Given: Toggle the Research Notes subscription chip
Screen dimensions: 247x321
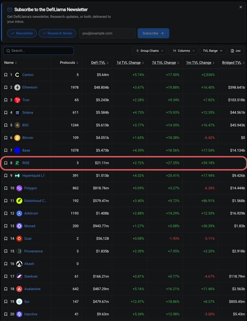Looking at the screenshot, I should coord(57,33).
